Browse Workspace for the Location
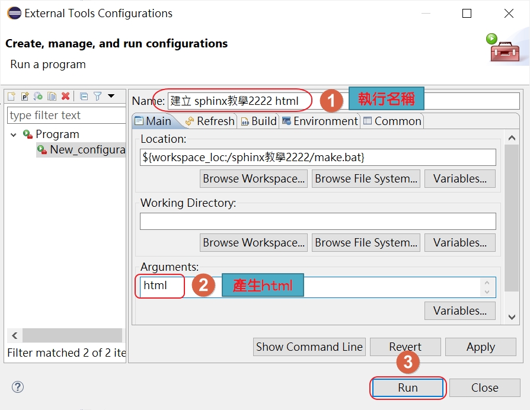530x410 pixels. click(254, 179)
